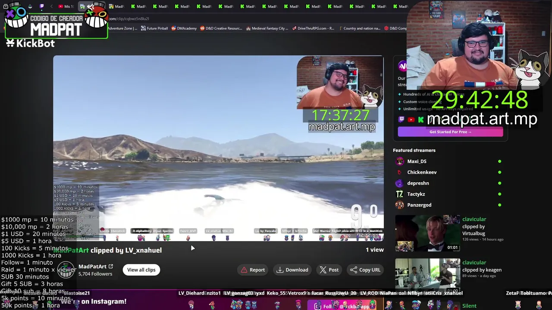Click the 'clipped by LV_xnahuel' title text
Viewport: 552px width, 310px height.
tap(126, 250)
